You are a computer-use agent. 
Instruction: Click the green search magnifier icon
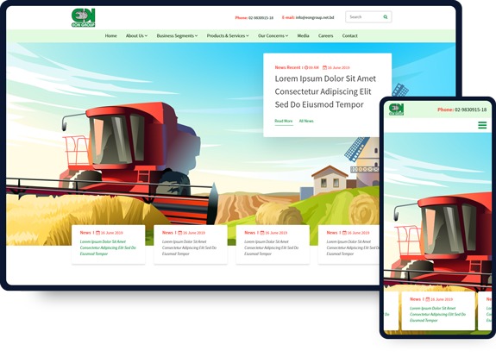coord(386,17)
